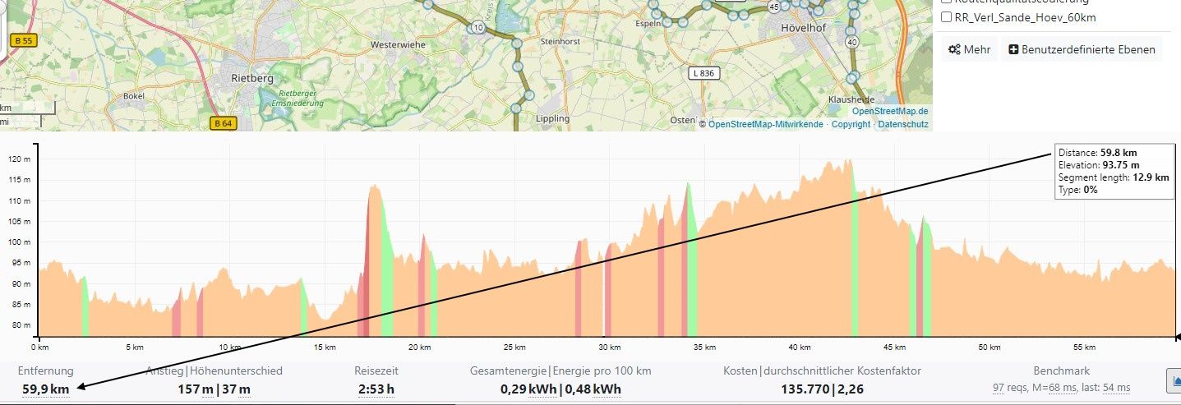Click the Steinhorst place label

click(x=561, y=40)
